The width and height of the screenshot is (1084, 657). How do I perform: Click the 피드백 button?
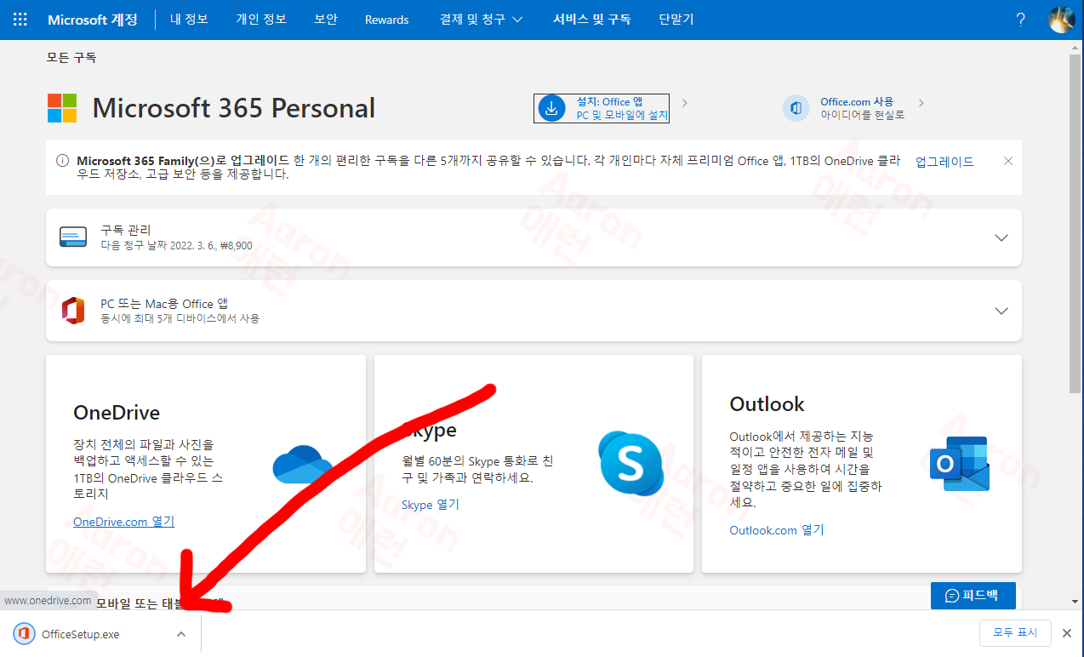[x=973, y=596]
